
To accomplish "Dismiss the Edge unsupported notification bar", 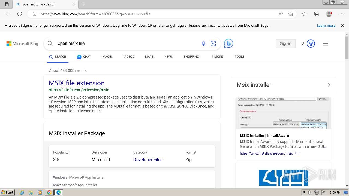I will pos(342,26).
